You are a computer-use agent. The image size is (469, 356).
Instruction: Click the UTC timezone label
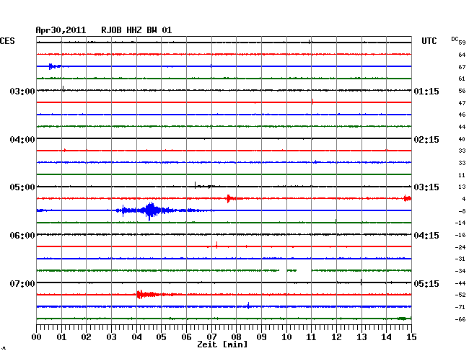click(x=429, y=41)
